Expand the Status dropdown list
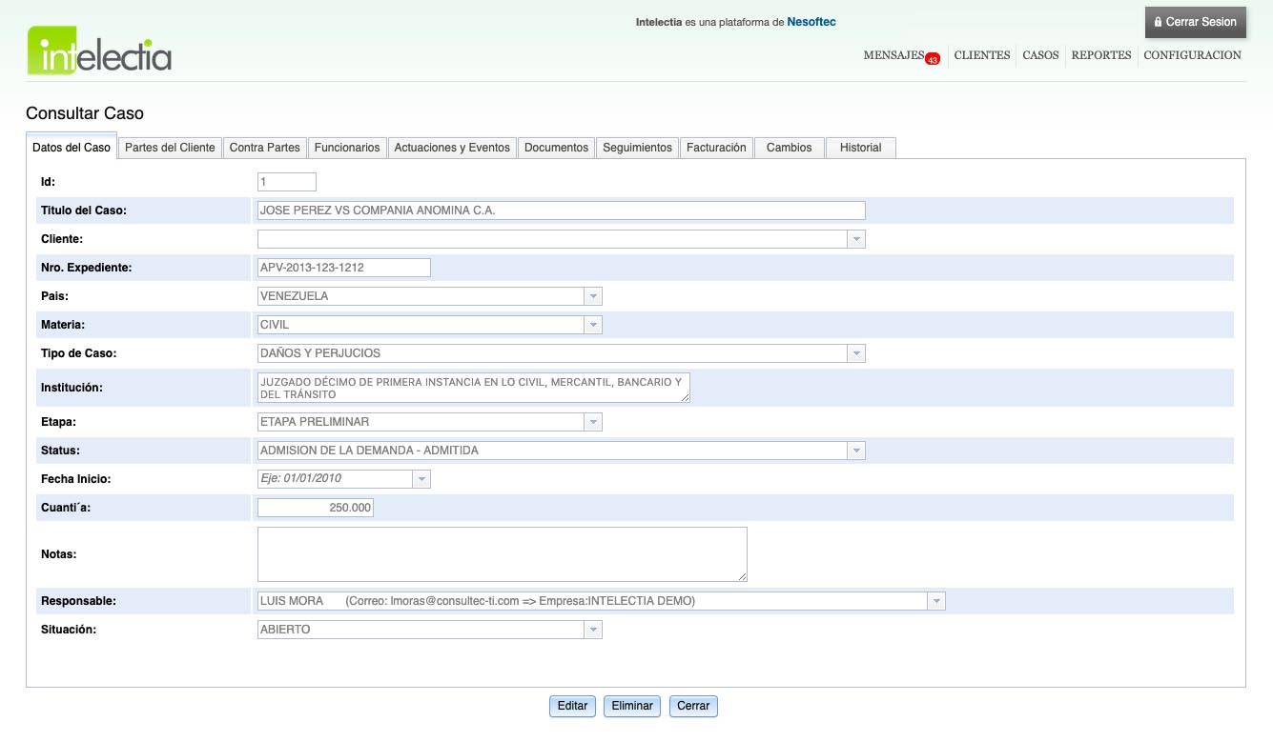The width and height of the screenshot is (1273, 742). coord(856,451)
